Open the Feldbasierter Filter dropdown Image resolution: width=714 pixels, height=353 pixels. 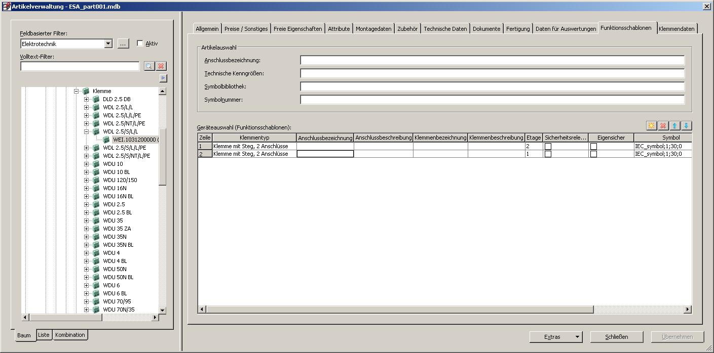pos(108,44)
